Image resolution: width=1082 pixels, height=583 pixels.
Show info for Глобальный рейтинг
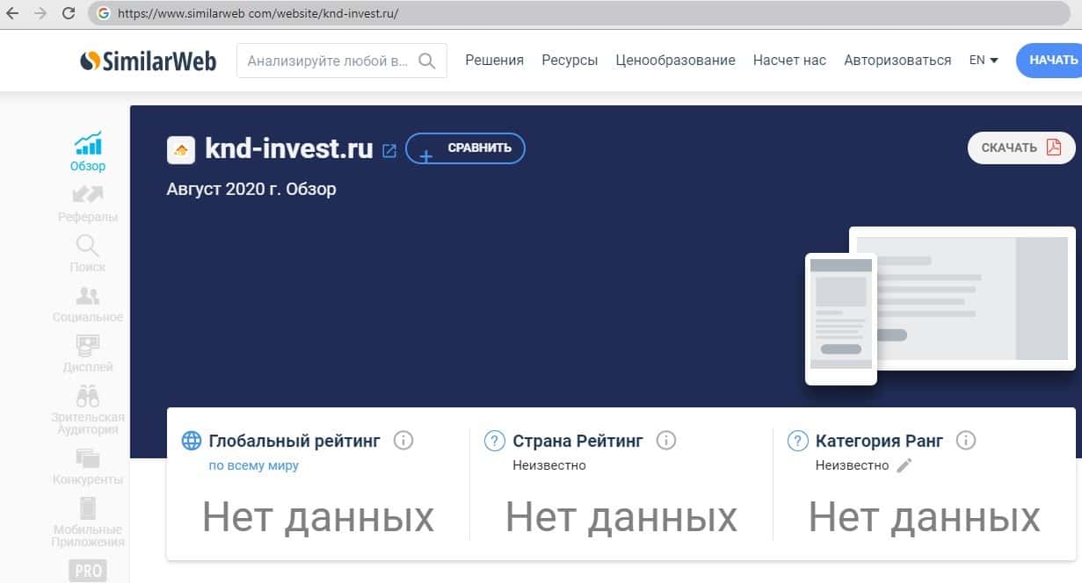click(x=403, y=441)
